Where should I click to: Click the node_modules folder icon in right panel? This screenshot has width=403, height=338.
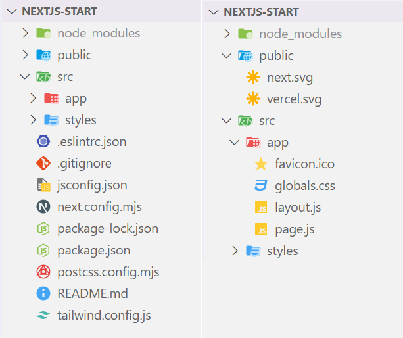(245, 34)
